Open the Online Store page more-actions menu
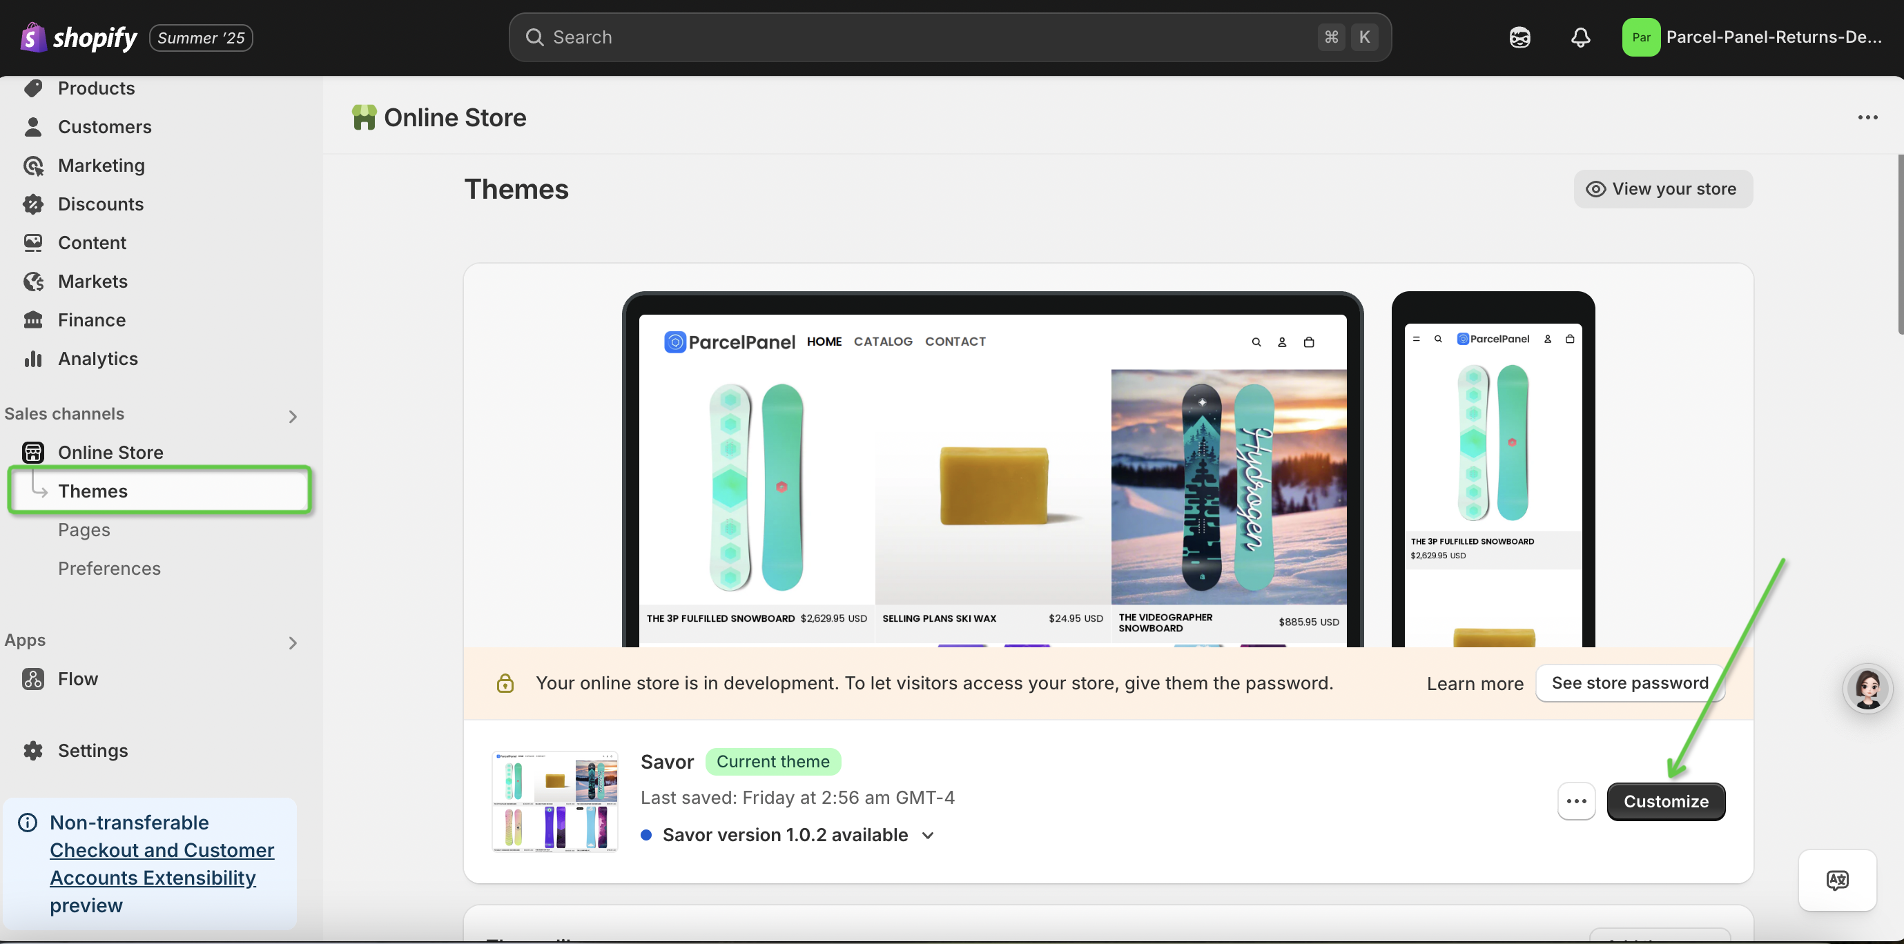This screenshot has width=1904, height=944. click(x=1867, y=117)
